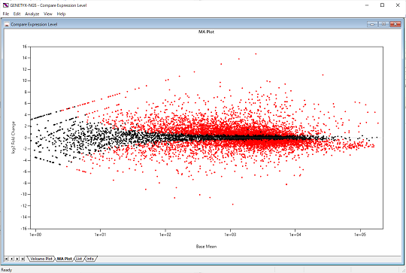Open the View menu

point(48,14)
